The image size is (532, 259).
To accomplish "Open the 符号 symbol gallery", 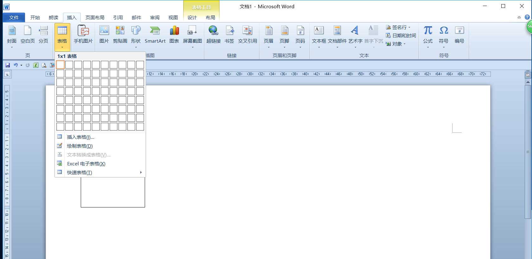I will pyautogui.click(x=444, y=37).
